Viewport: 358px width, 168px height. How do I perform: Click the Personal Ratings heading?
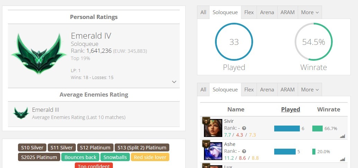pyautogui.click(x=94, y=17)
